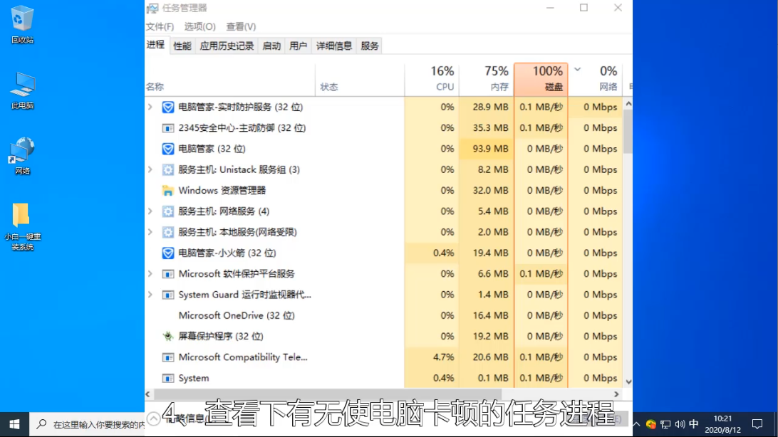The image size is (778, 437).
Task: Select the 电脑管家-小火箭 rocket icon
Action: [167, 253]
